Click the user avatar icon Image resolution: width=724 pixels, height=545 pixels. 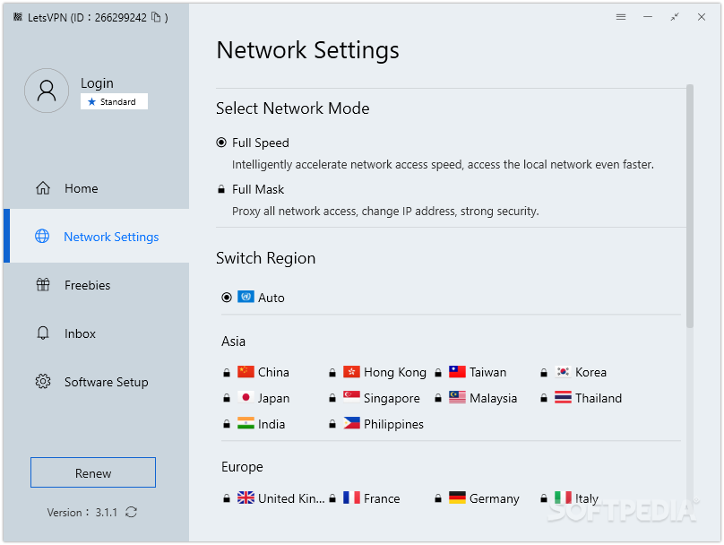[x=47, y=91]
